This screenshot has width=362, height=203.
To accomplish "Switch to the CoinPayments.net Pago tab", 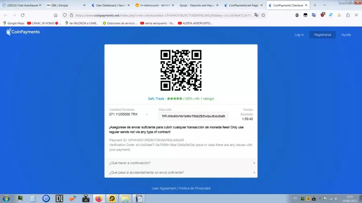I will [244, 5].
